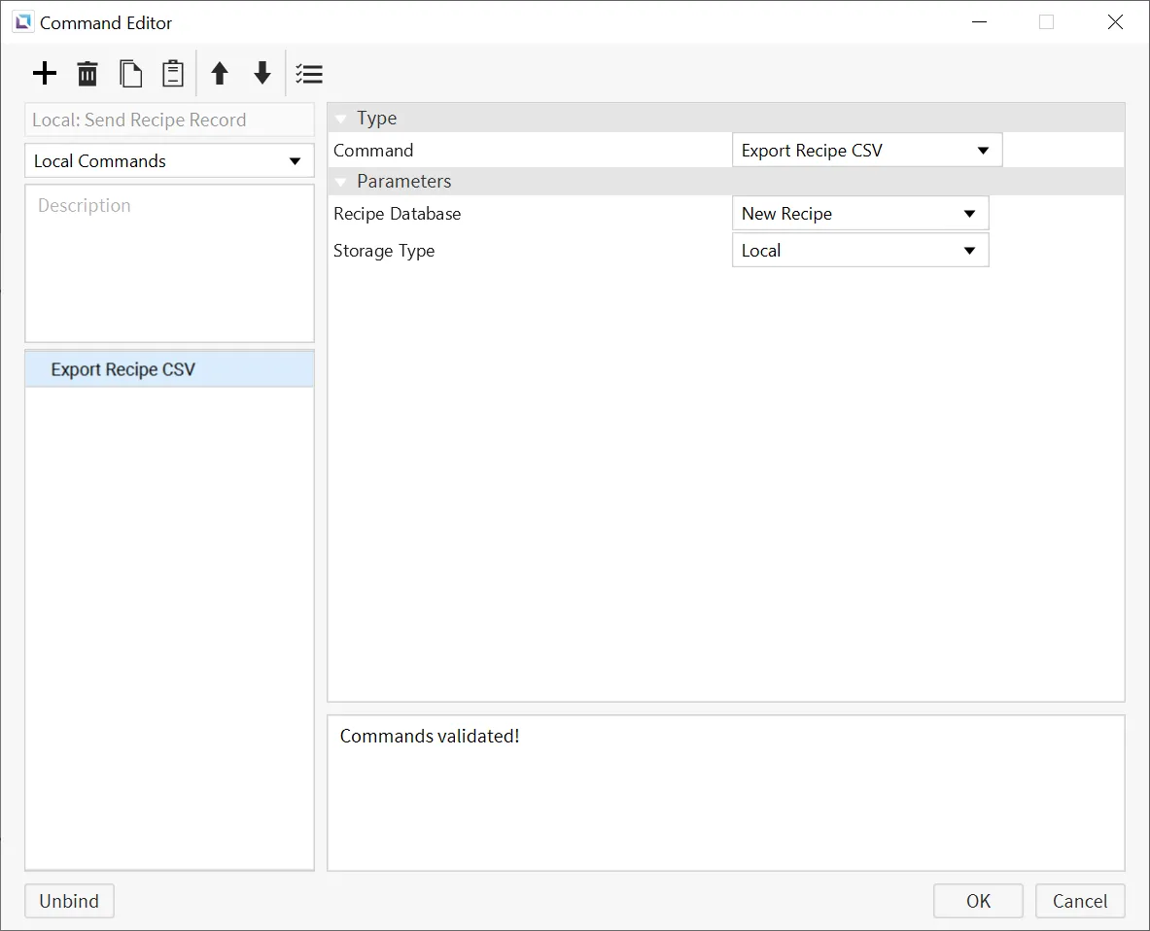Click the Unbind button

click(x=69, y=901)
